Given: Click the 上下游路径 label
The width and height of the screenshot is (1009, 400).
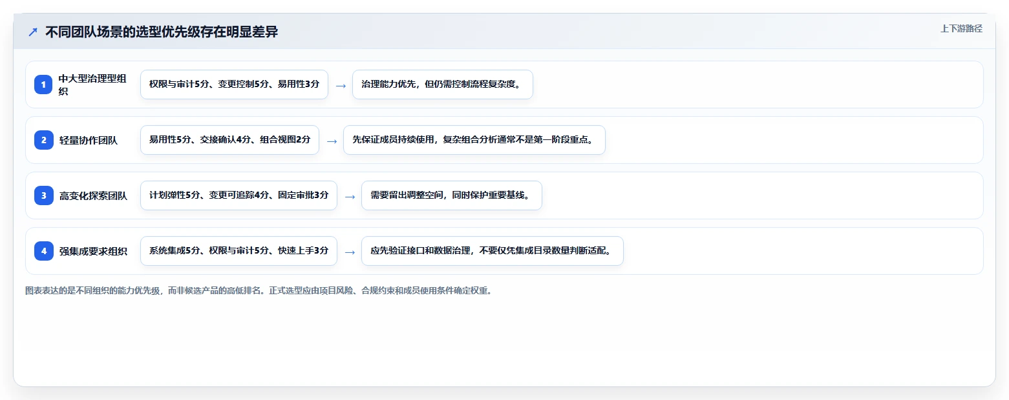Looking at the screenshot, I should pos(961,28).
